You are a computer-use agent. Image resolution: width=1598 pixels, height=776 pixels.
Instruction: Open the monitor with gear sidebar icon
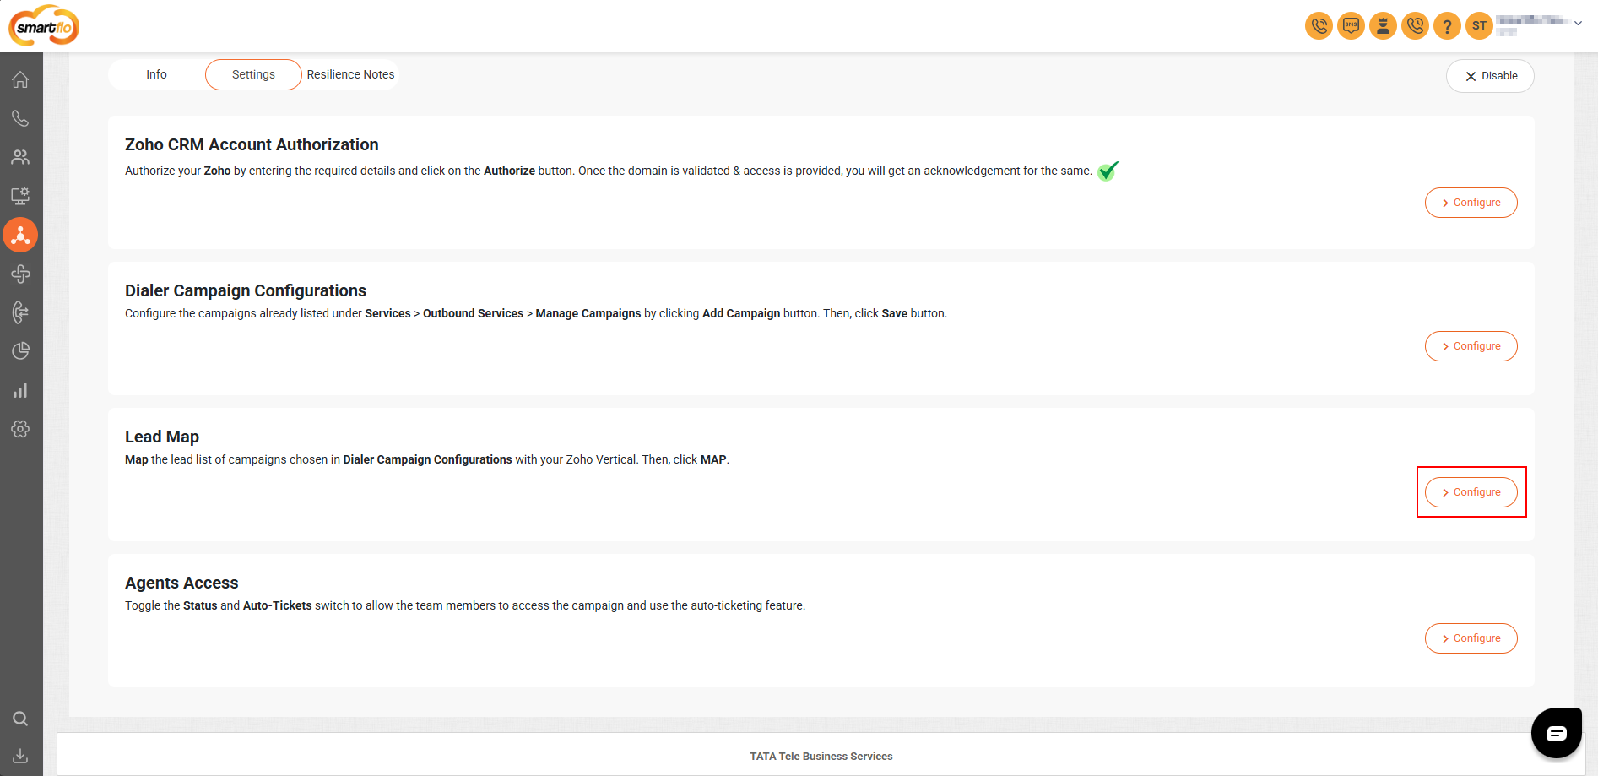pyautogui.click(x=20, y=196)
